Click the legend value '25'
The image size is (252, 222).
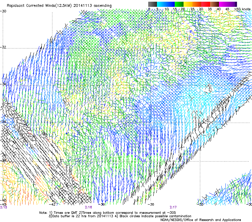(192, 9)
